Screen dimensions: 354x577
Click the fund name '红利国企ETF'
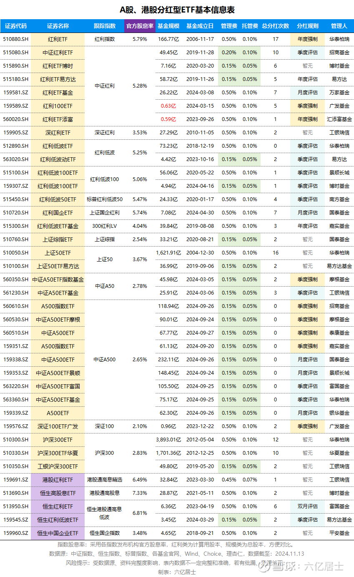pyautogui.click(x=58, y=213)
